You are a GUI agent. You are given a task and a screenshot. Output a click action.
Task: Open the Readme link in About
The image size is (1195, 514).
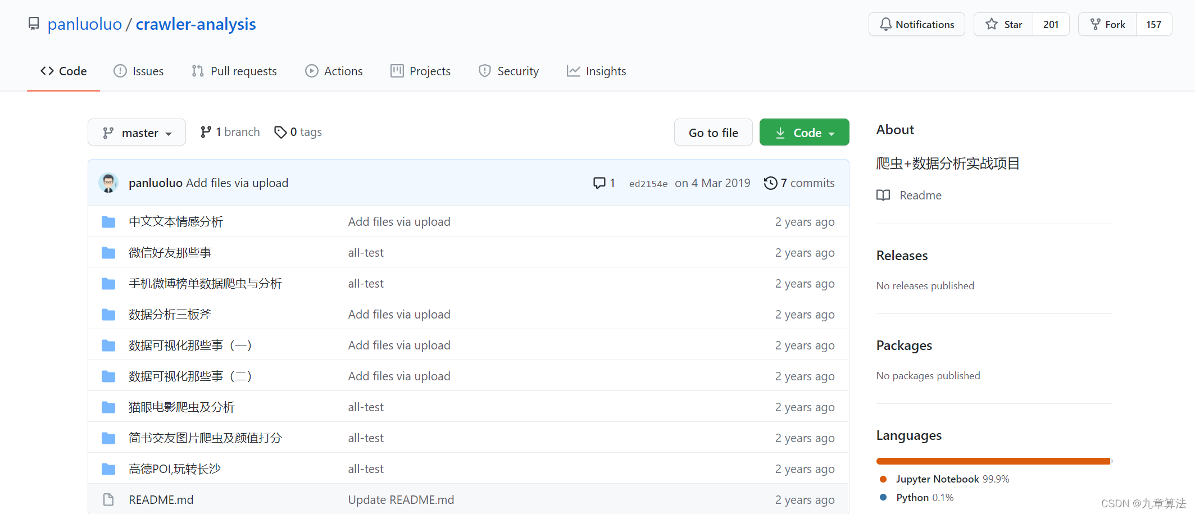[x=910, y=195]
